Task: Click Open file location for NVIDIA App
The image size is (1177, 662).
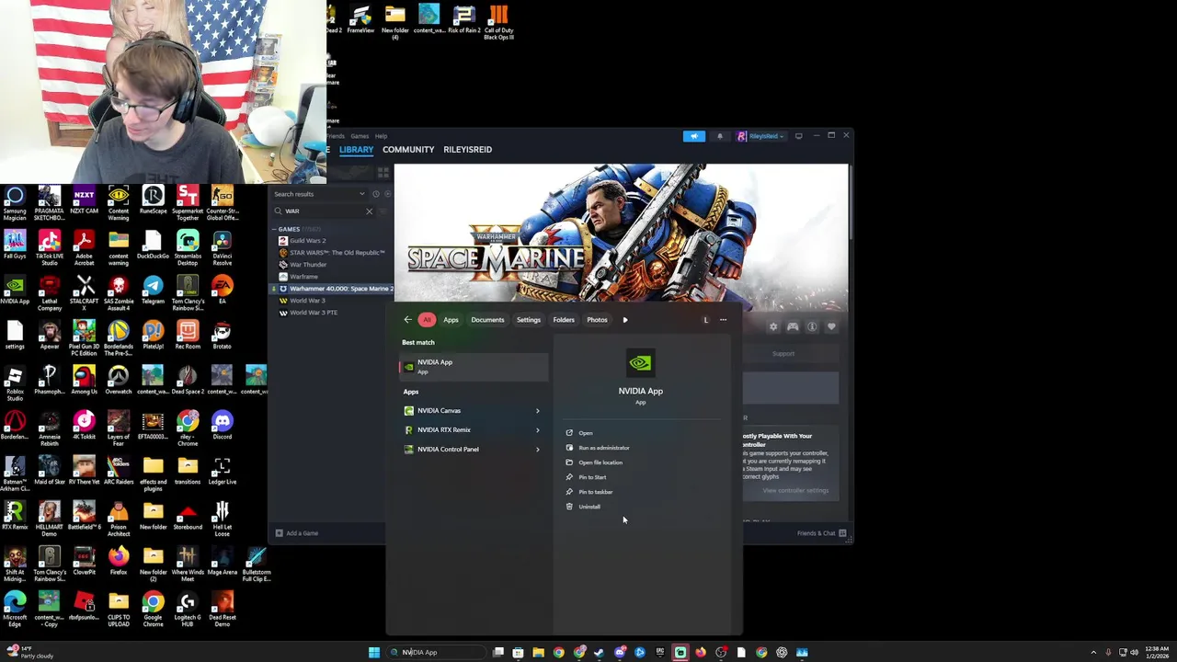Action: pos(600,462)
